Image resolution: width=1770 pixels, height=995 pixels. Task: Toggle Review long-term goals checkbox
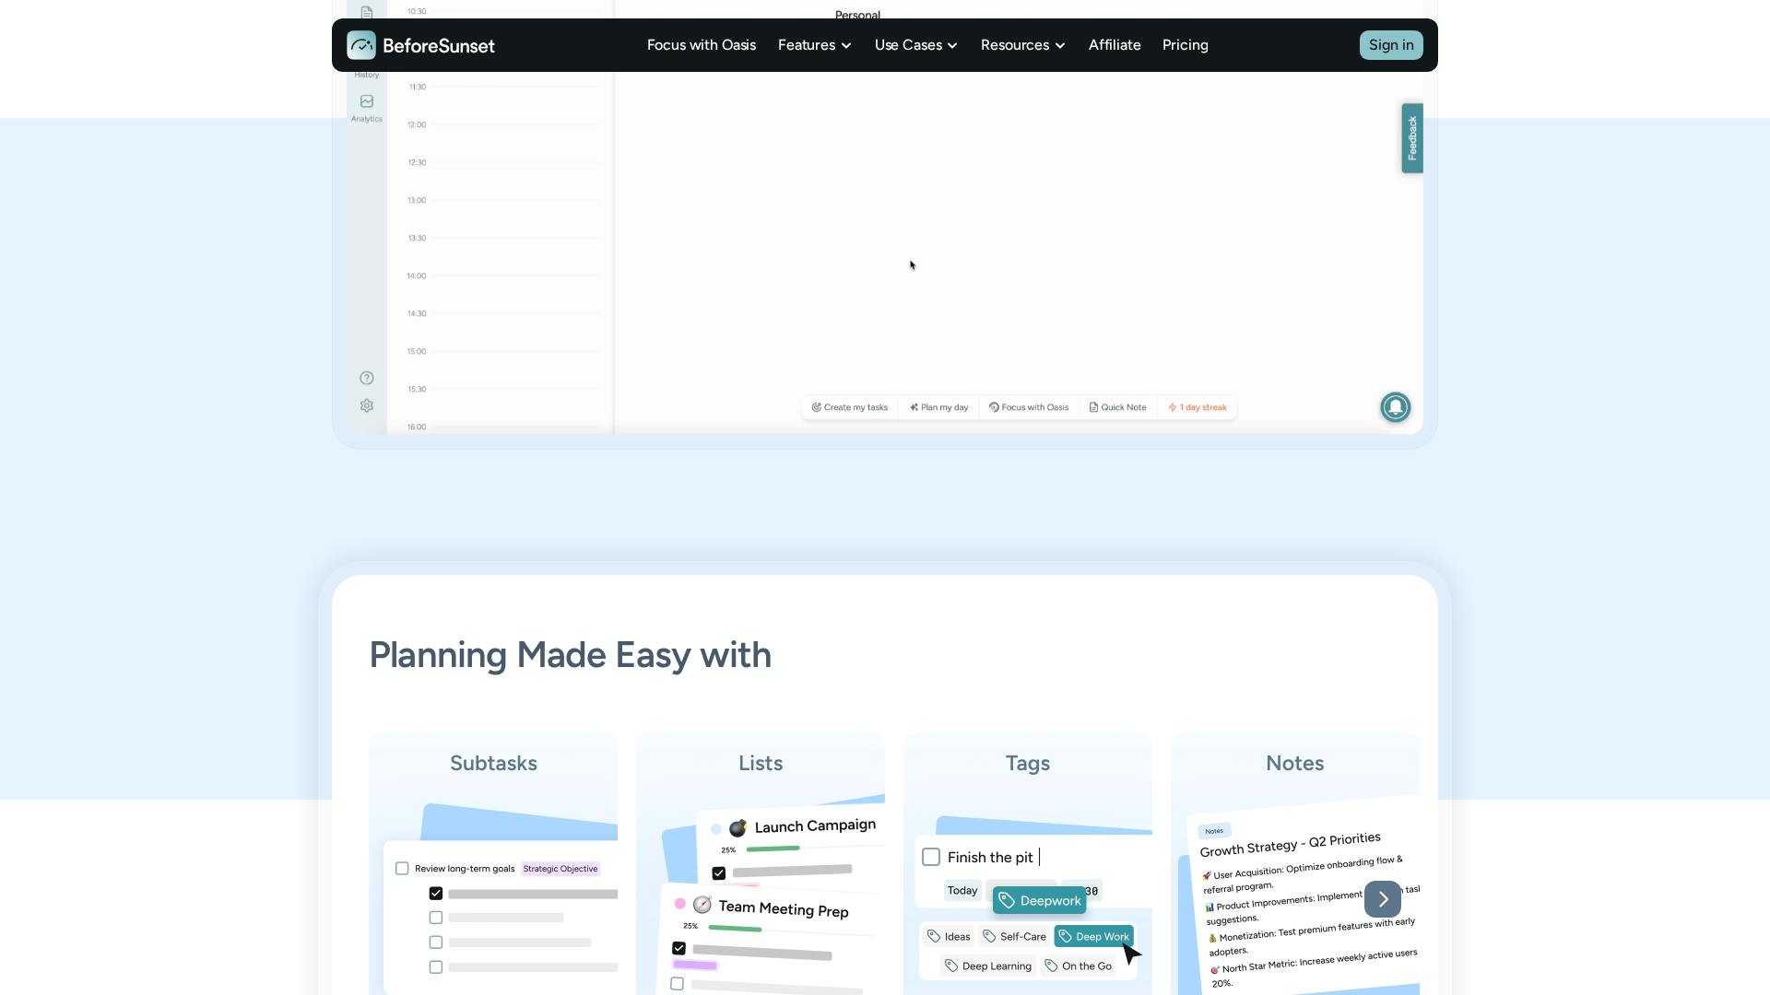click(402, 869)
